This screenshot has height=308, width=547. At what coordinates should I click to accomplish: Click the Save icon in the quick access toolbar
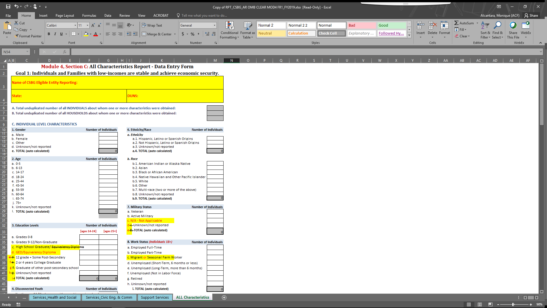[8, 6]
